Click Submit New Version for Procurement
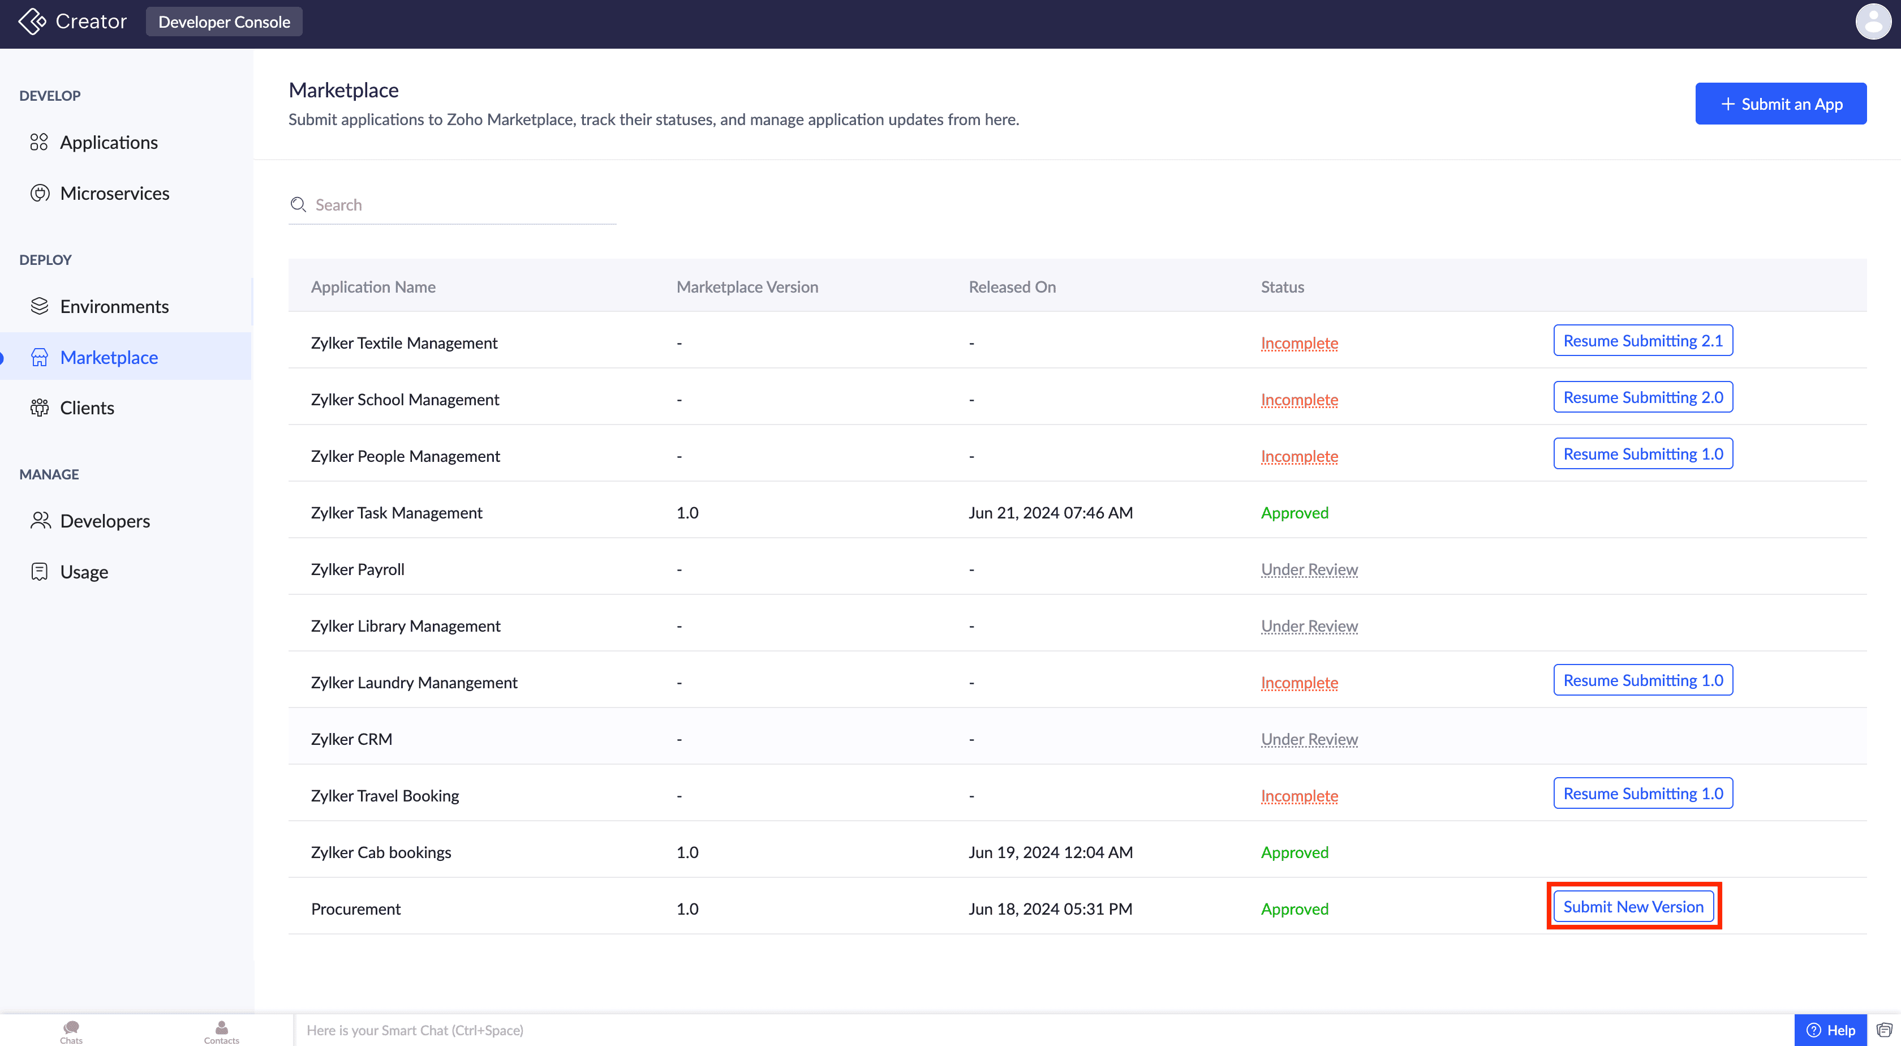The width and height of the screenshot is (1901, 1046). pos(1632,907)
